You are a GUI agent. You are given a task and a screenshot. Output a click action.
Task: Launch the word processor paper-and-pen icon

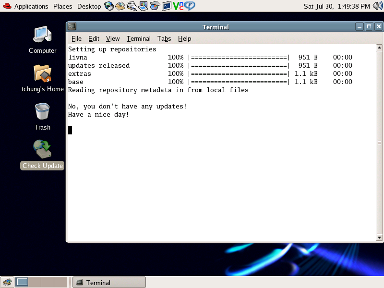(132, 6)
